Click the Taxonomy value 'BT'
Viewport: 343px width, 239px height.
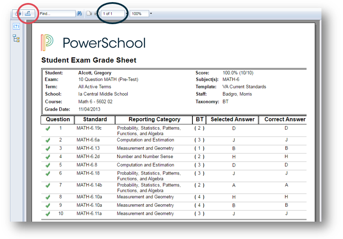225,102
